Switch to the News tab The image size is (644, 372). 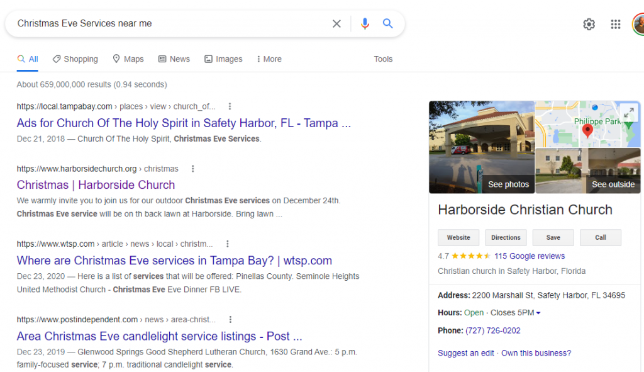(174, 59)
